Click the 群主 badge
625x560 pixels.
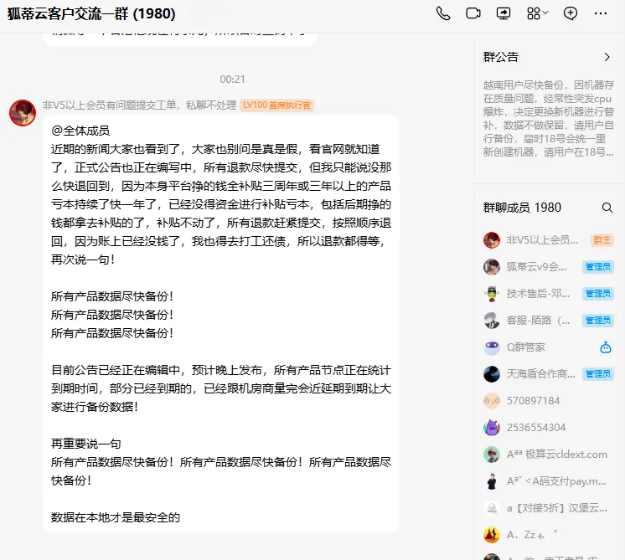click(x=602, y=240)
